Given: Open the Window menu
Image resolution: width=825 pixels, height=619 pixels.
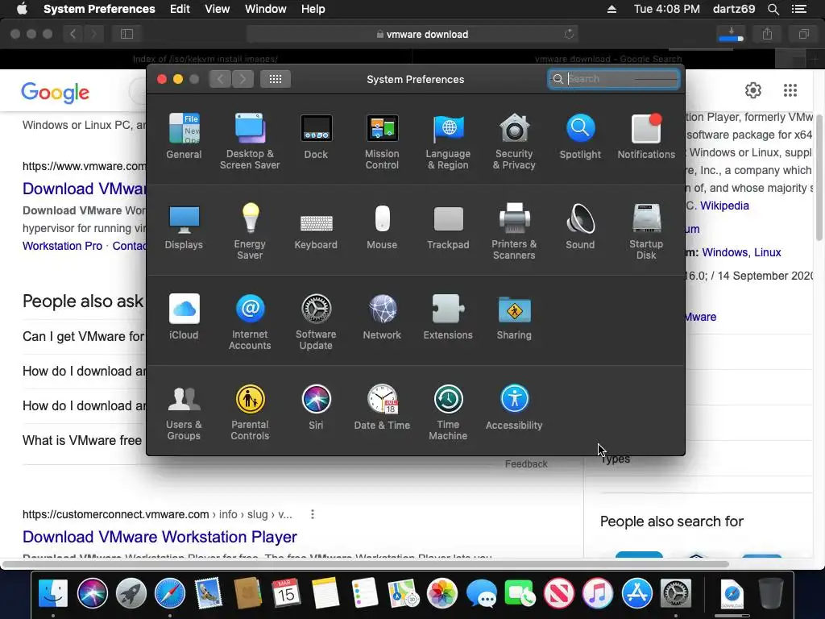Looking at the screenshot, I should [266, 9].
